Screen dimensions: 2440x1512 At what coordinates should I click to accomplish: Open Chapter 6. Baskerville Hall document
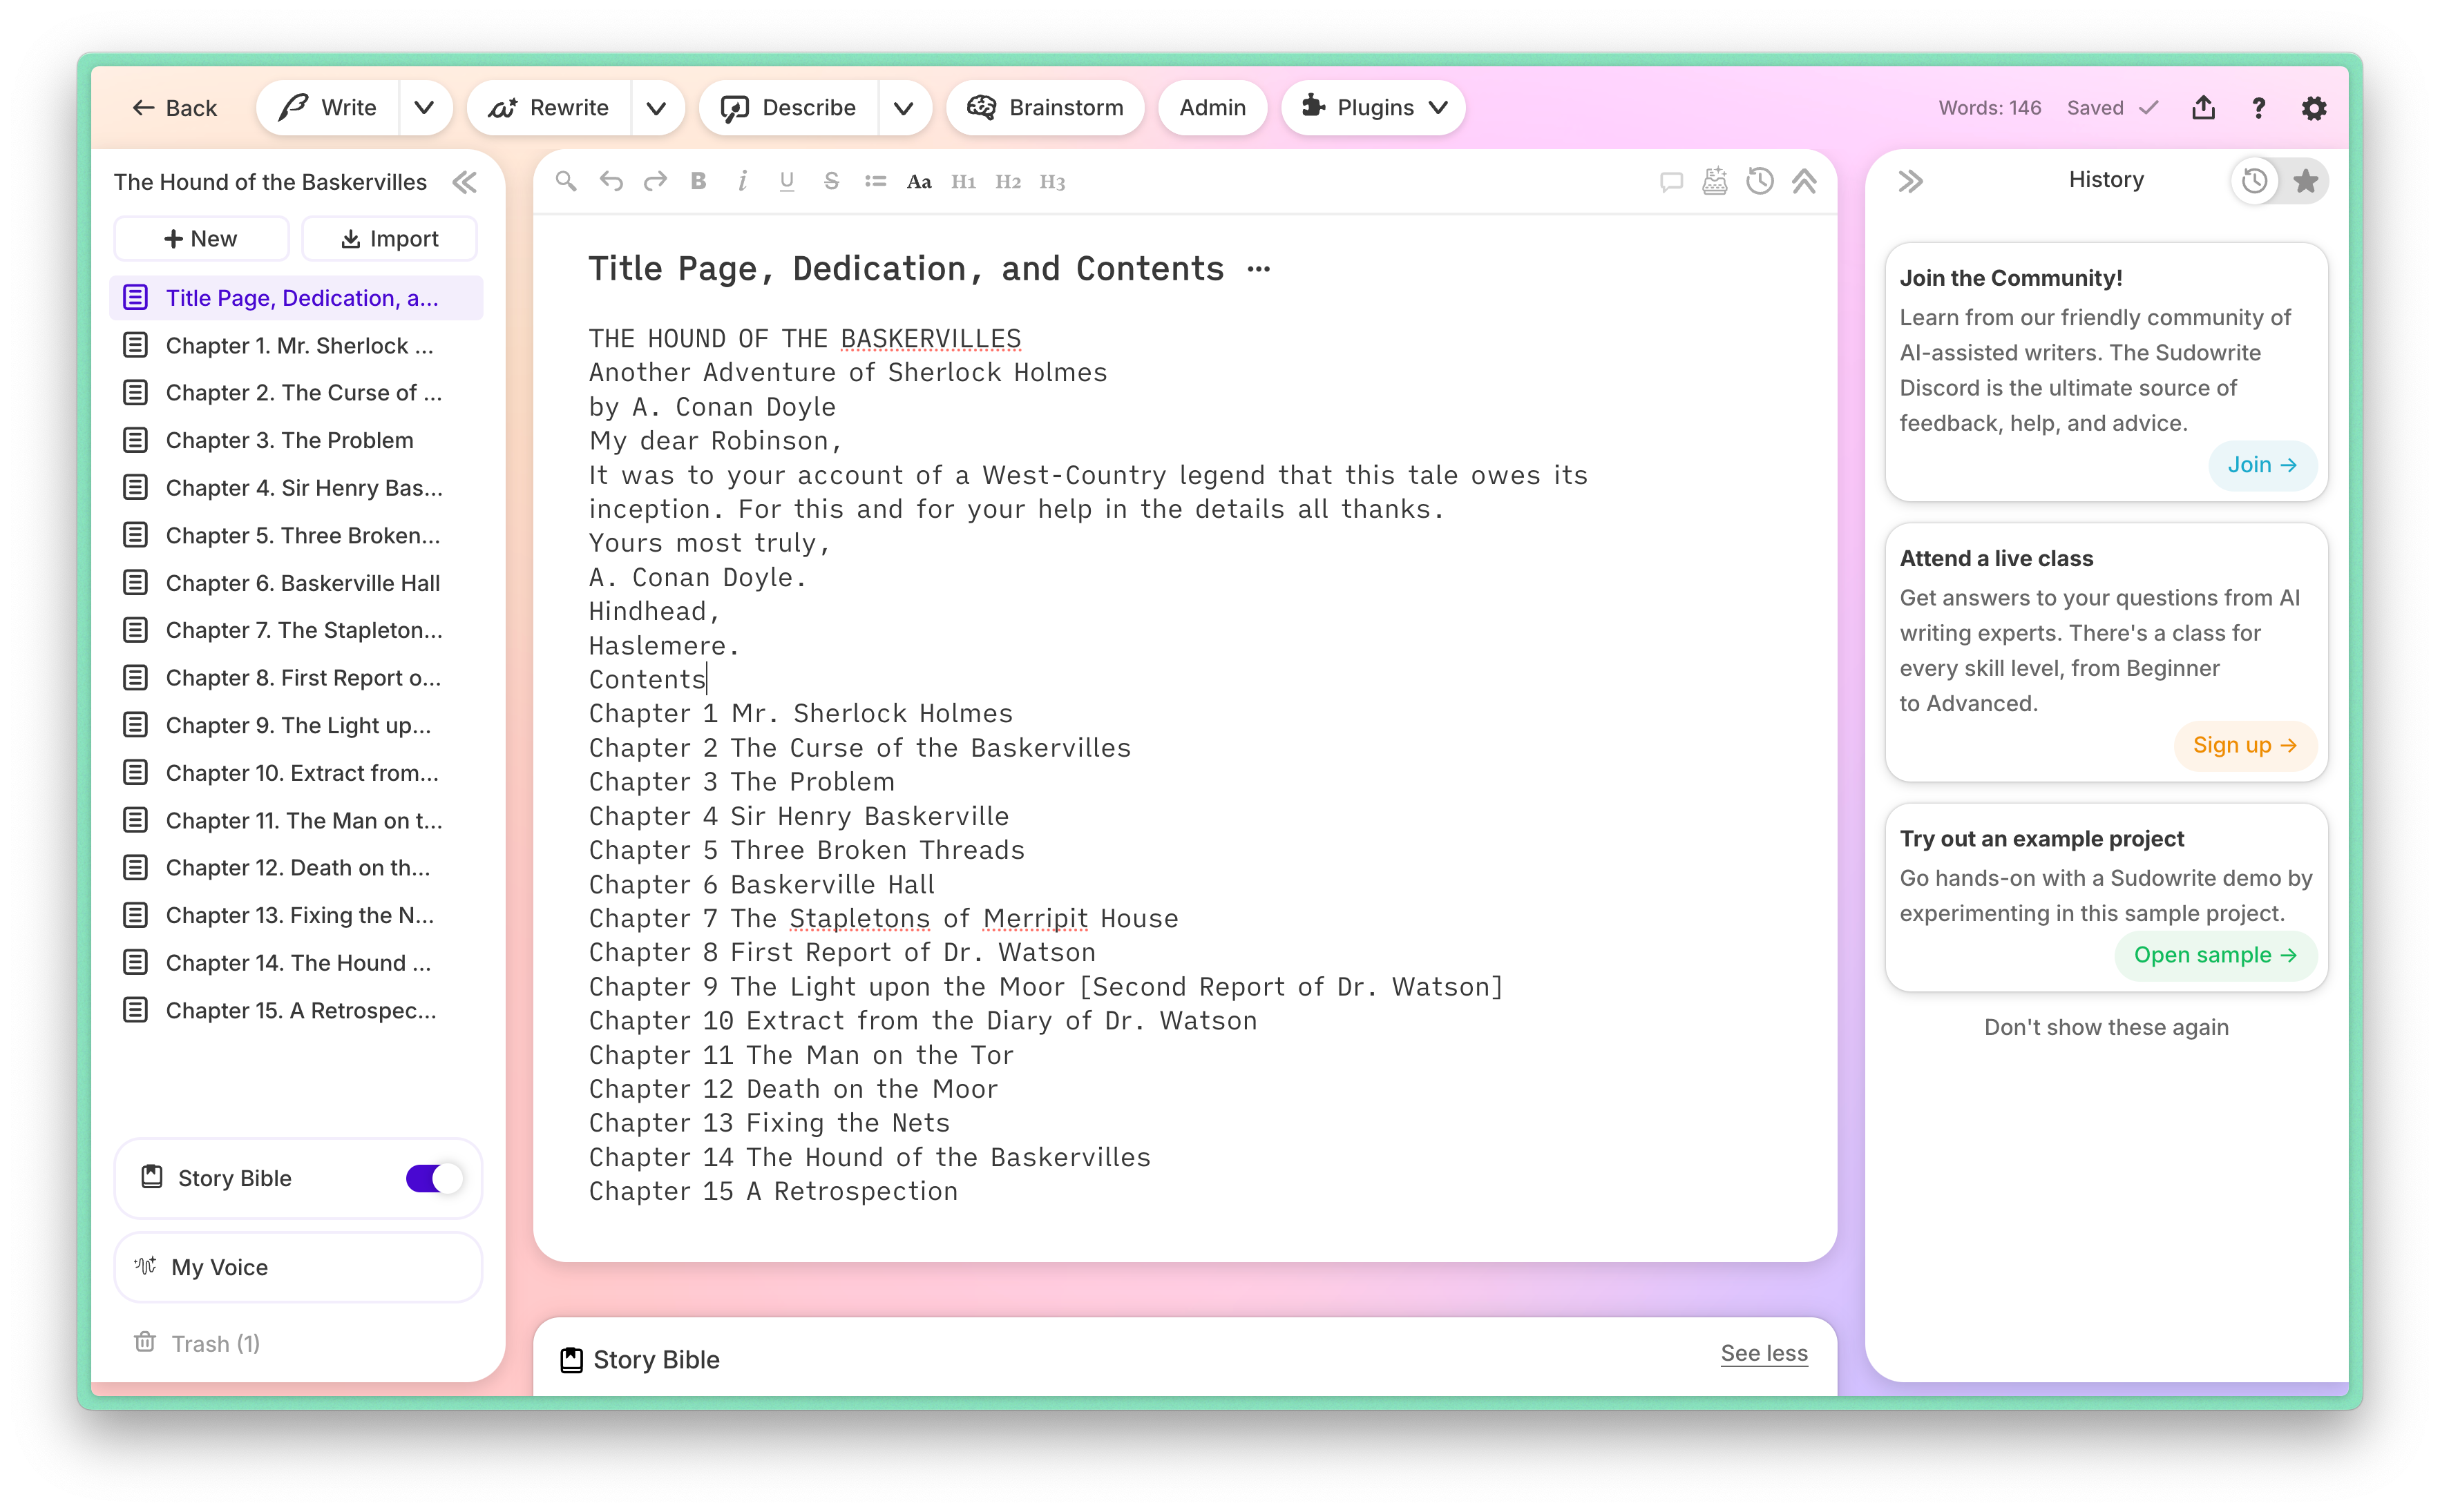(x=302, y=583)
